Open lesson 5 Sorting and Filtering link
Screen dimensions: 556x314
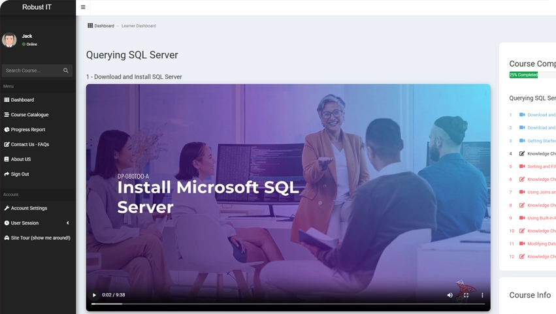click(542, 166)
